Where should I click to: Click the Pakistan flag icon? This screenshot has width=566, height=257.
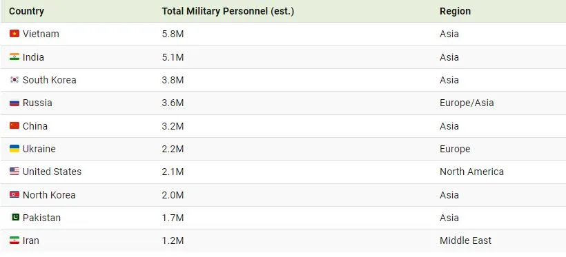pos(14,217)
